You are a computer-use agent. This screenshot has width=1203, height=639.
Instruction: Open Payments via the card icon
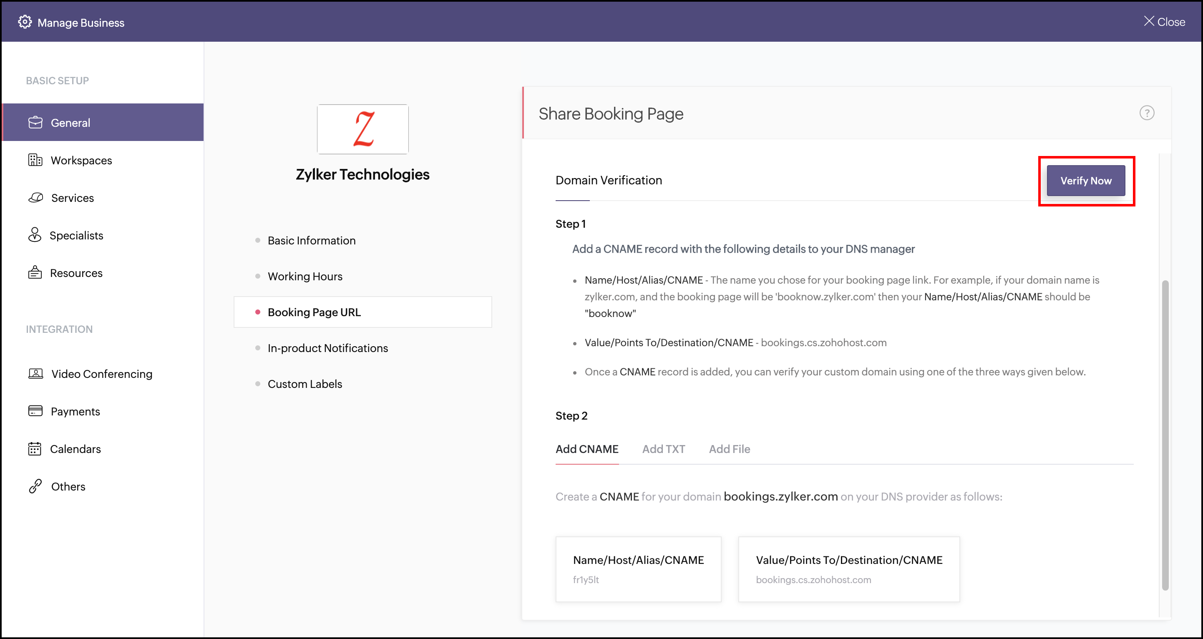[35, 411]
